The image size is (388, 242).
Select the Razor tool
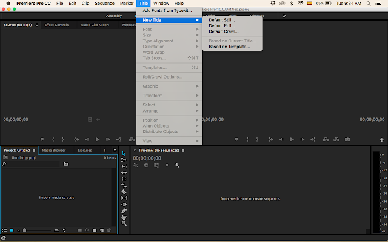point(124,192)
